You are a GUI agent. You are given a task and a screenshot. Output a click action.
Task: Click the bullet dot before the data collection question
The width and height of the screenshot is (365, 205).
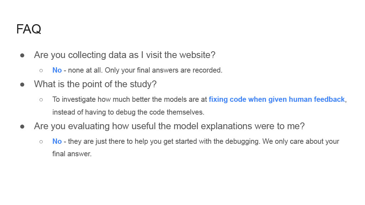22,55
